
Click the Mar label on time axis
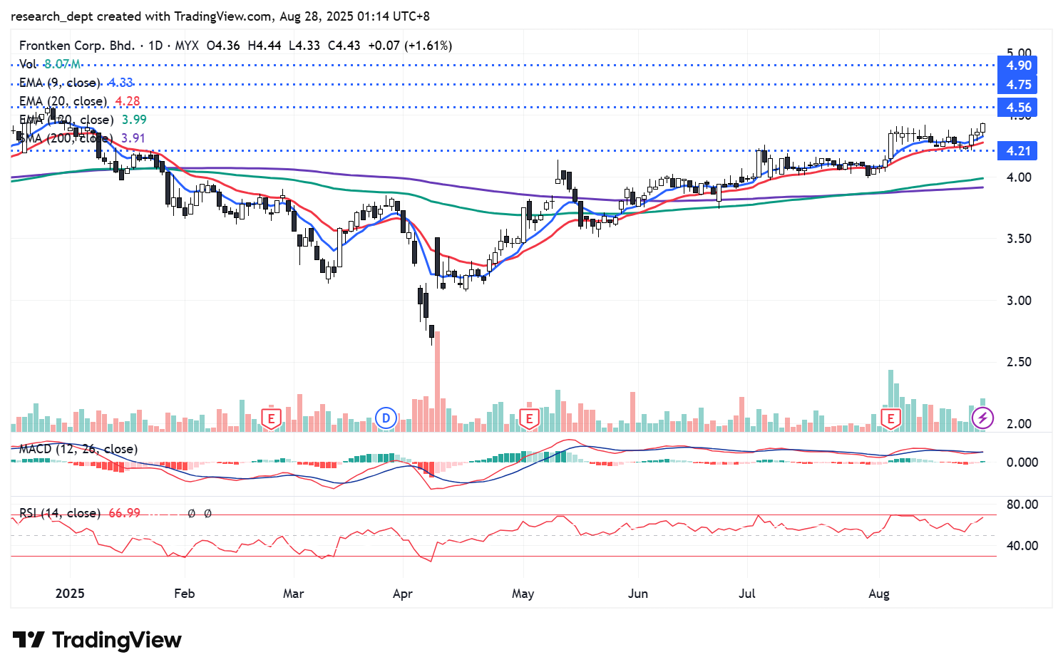pos(293,594)
